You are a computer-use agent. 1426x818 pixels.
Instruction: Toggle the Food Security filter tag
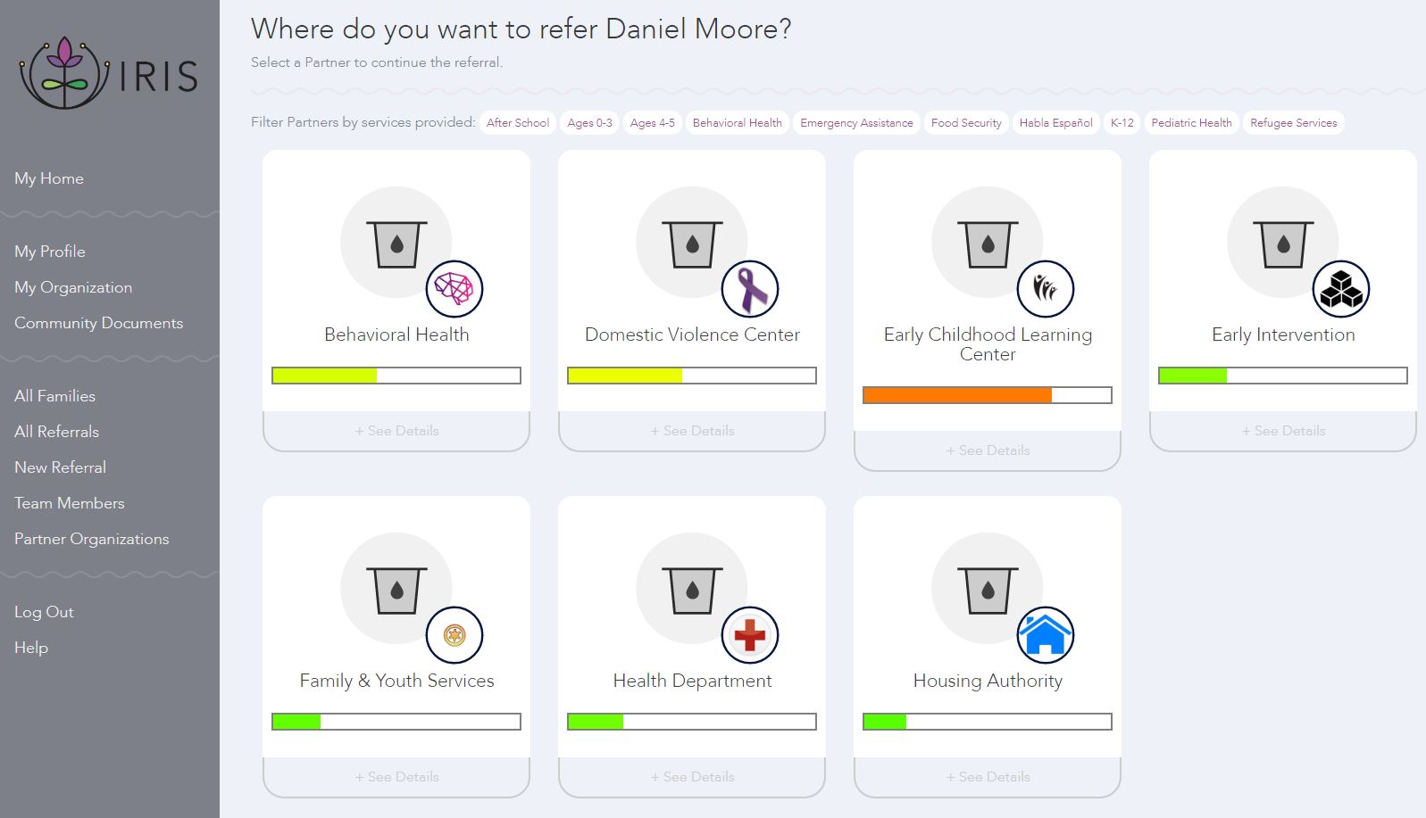click(966, 123)
